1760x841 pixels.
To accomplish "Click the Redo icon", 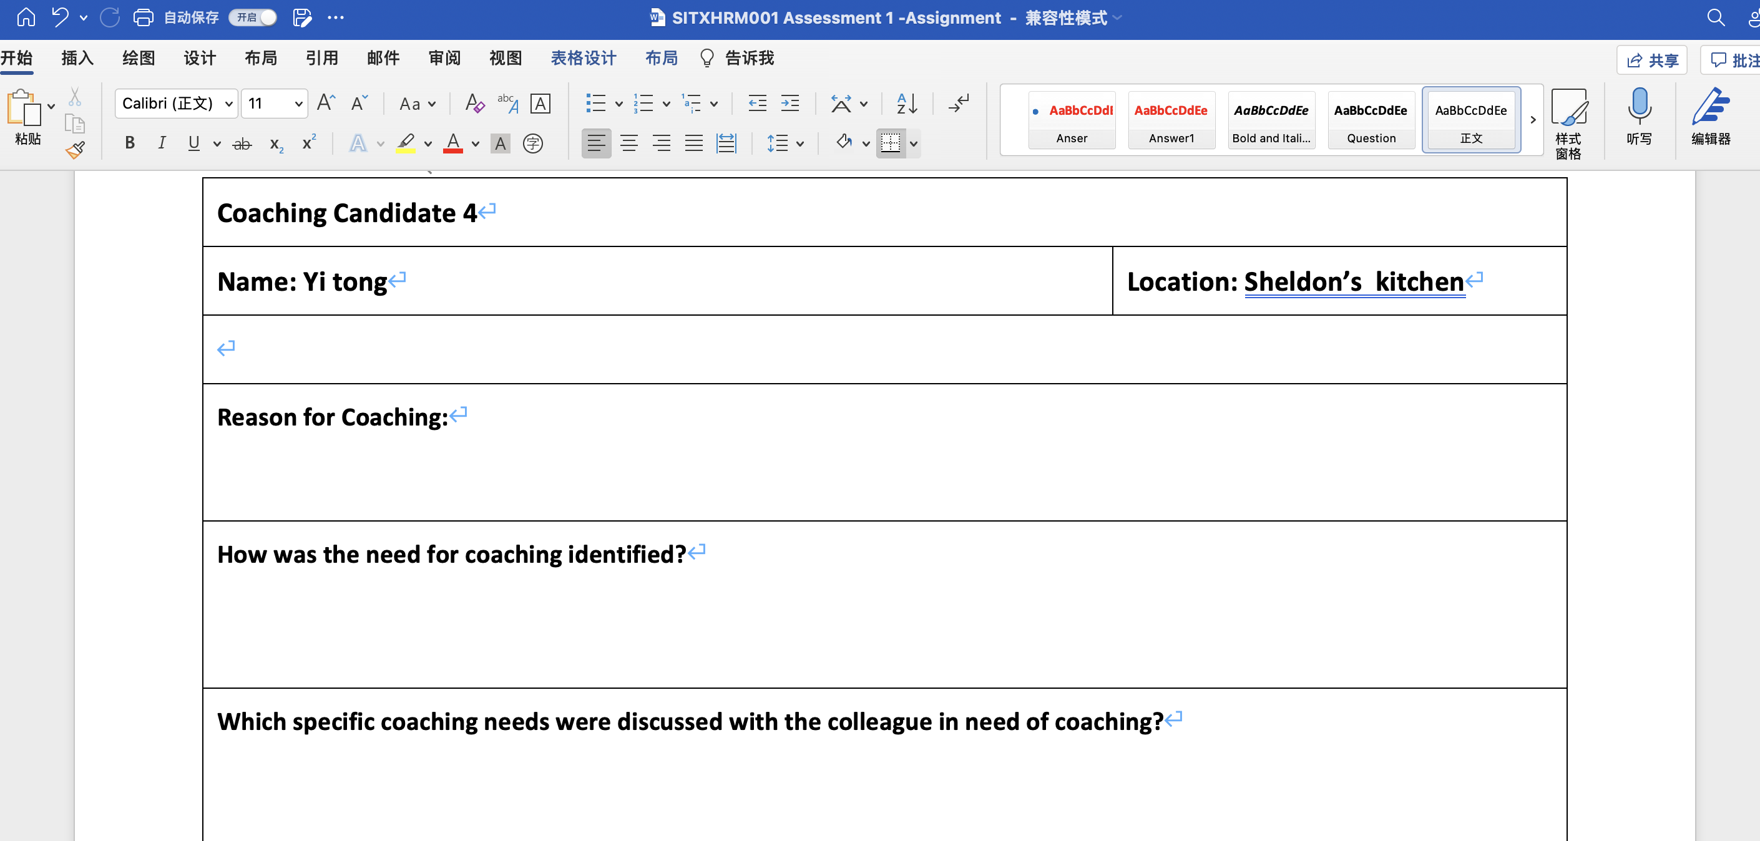I will click(109, 17).
